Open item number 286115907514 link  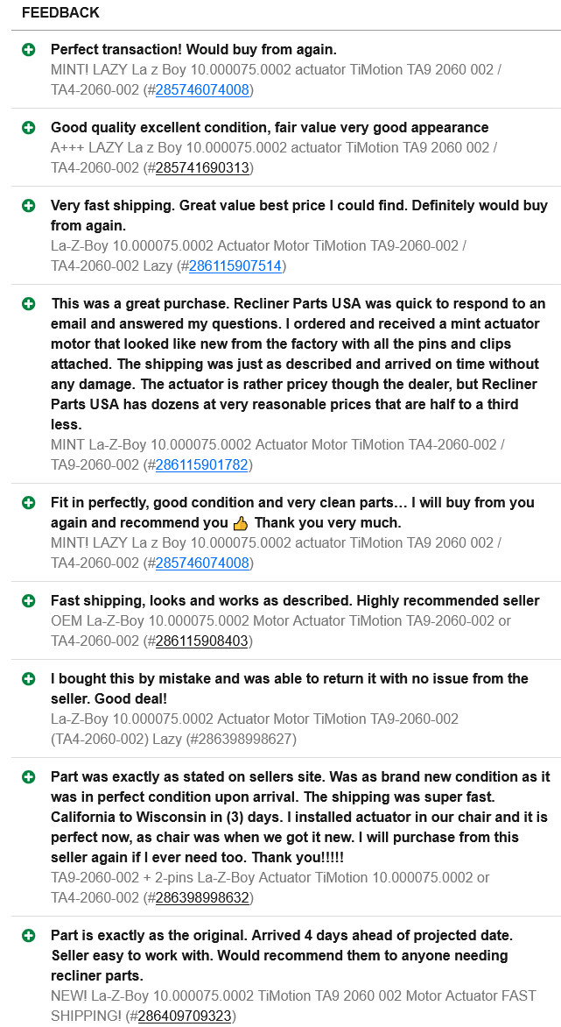coord(235,266)
